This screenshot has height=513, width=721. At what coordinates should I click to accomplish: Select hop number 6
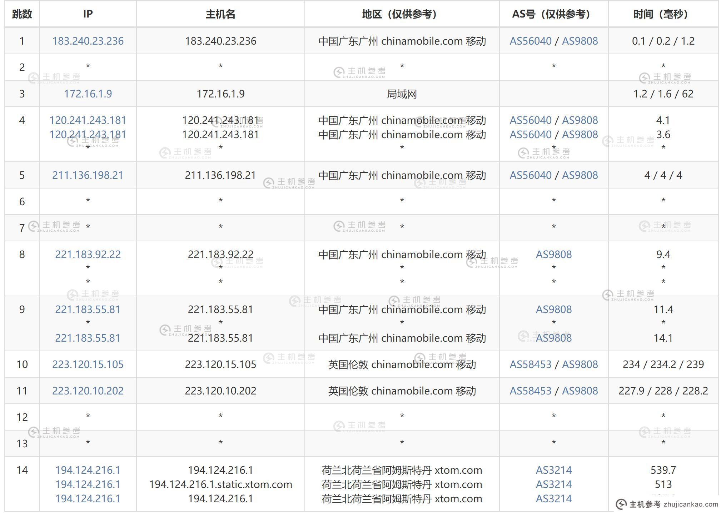22,202
